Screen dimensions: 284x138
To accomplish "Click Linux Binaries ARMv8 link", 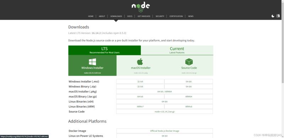I will 189,107.
